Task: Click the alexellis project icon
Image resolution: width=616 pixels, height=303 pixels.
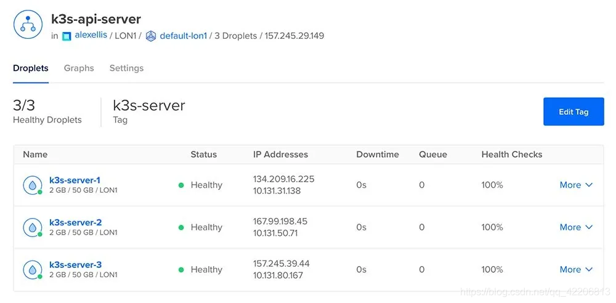Action: tap(67, 36)
